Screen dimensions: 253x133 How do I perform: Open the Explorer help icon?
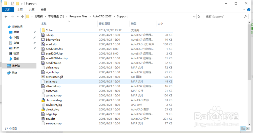tap(249, 10)
